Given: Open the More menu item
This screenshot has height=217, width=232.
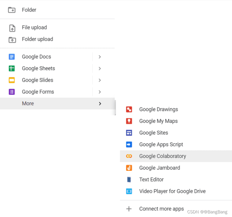Looking at the screenshot, I should 57,103.
